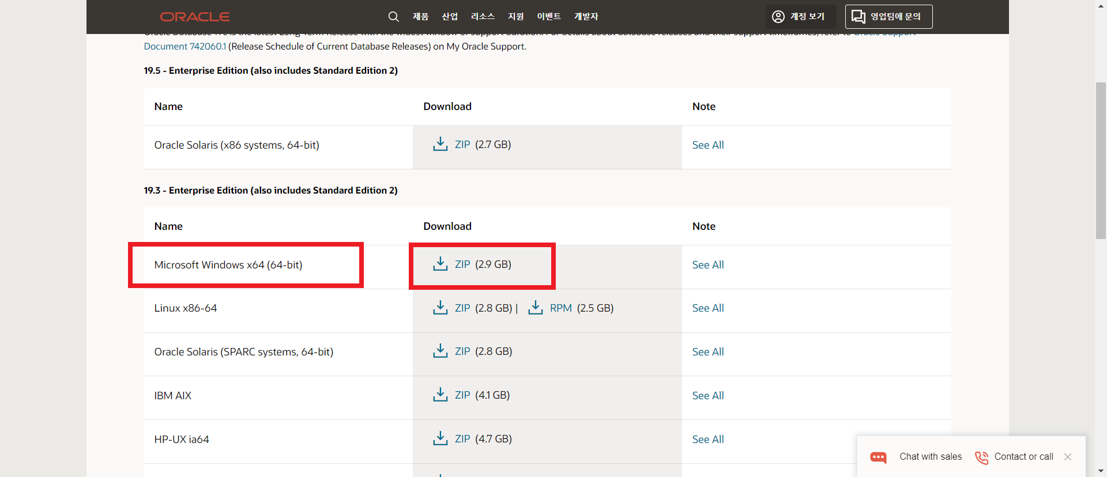Image resolution: width=1107 pixels, height=477 pixels.
Task: Open the 산업 menu
Action: coord(450,17)
